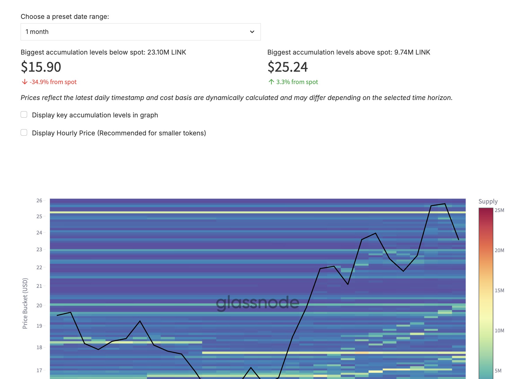Viewport: 521px width, 379px height.
Task: Click the chevron arrow in date selector
Action: (x=252, y=32)
